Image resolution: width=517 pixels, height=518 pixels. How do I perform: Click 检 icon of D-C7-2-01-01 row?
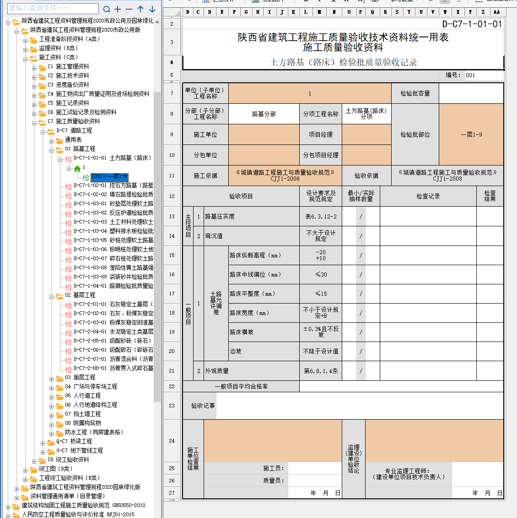click(69, 305)
